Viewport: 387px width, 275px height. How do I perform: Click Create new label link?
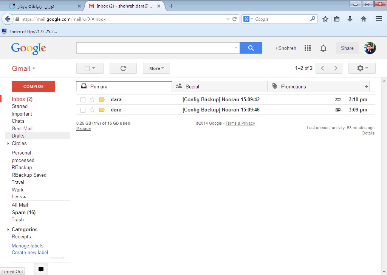[x=30, y=253]
